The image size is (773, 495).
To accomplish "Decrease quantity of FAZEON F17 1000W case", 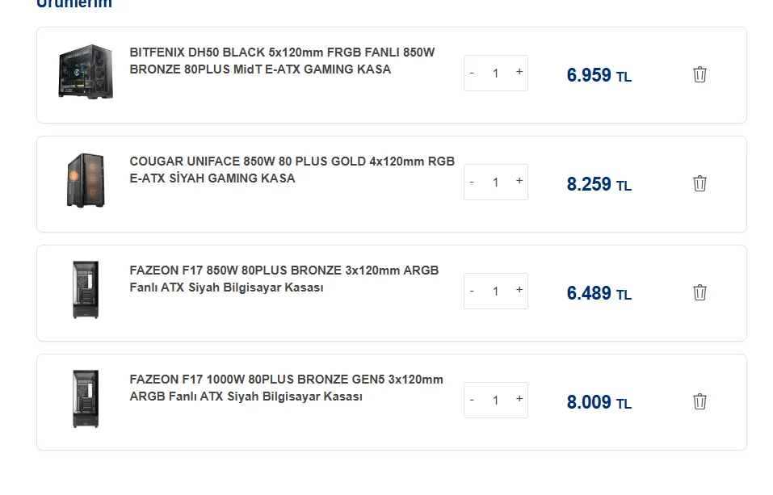I will coord(472,400).
